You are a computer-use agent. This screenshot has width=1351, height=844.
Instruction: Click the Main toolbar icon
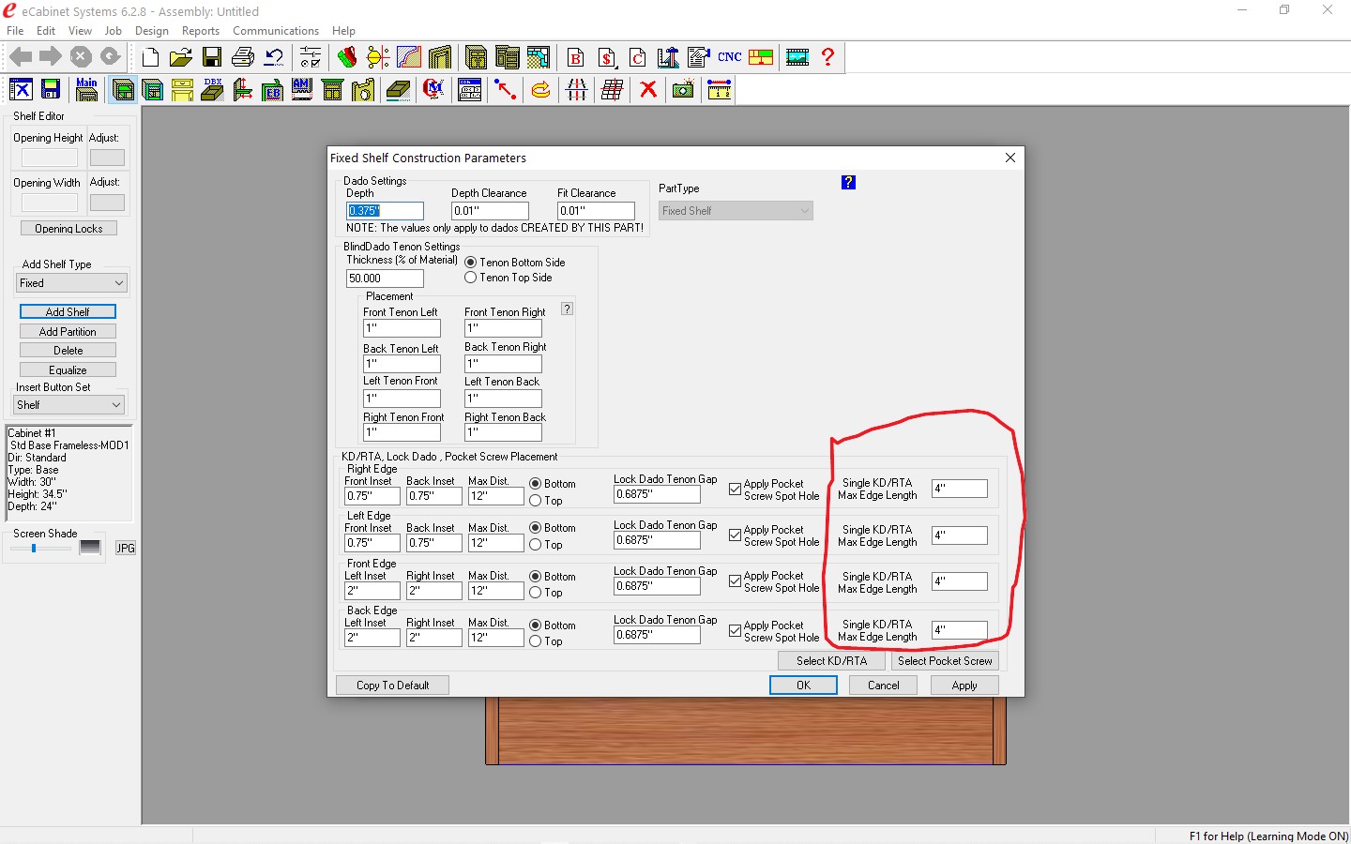[86, 90]
